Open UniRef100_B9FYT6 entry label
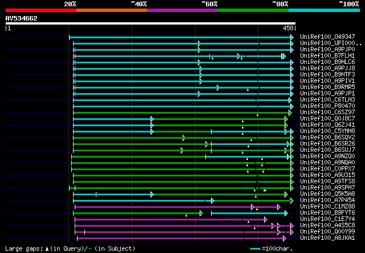 click(327, 213)
